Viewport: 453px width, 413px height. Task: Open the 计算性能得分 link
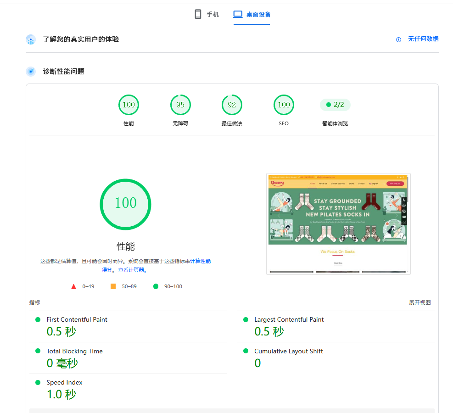200,261
